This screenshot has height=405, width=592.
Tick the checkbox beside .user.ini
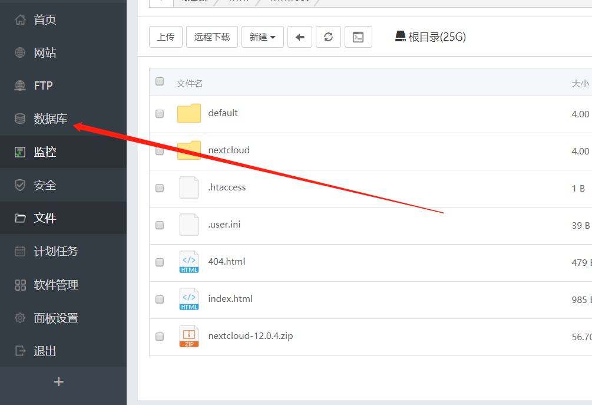(x=160, y=225)
